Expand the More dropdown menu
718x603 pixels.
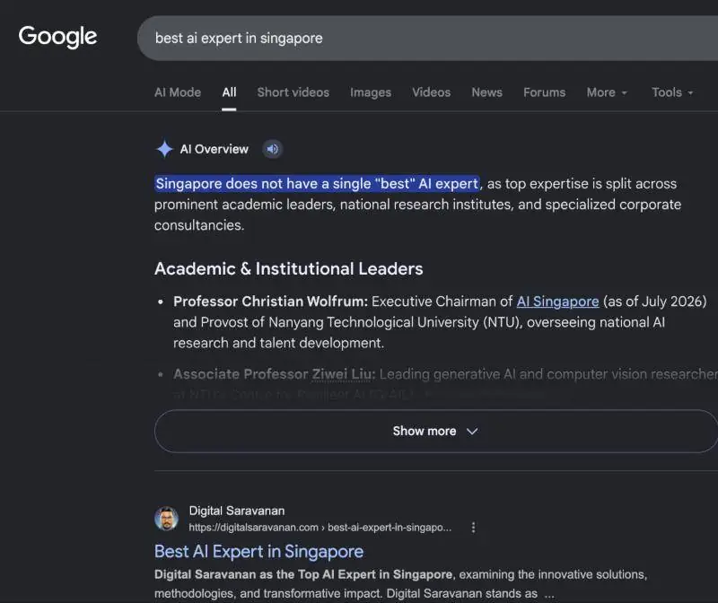click(x=607, y=92)
